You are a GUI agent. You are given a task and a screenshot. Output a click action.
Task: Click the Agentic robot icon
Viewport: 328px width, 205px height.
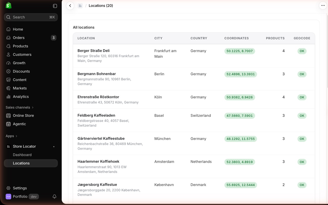click(x=8, y=124)
